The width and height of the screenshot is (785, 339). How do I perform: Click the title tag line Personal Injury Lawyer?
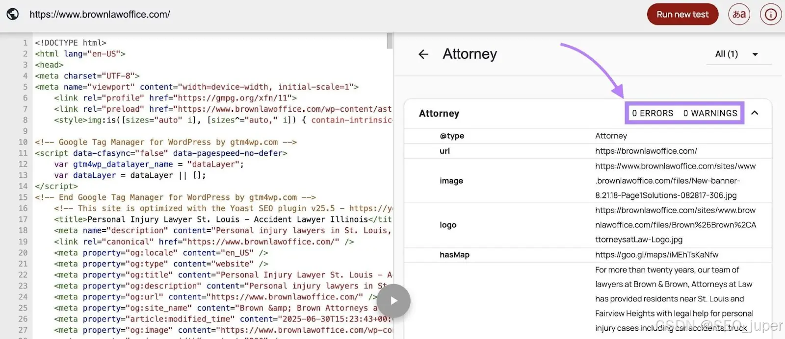(223, 219)
